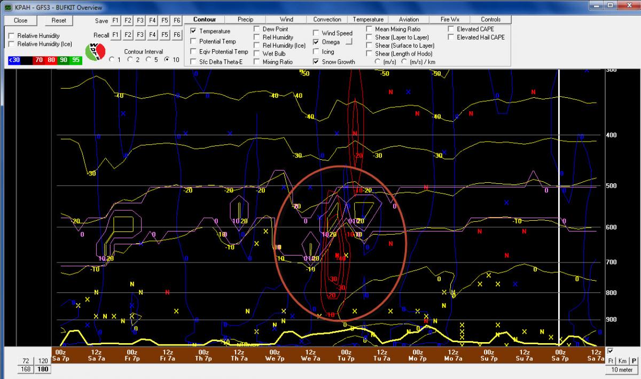
Task: Toggle Shear (Length of Hodo)
Action: click(370, 53)
